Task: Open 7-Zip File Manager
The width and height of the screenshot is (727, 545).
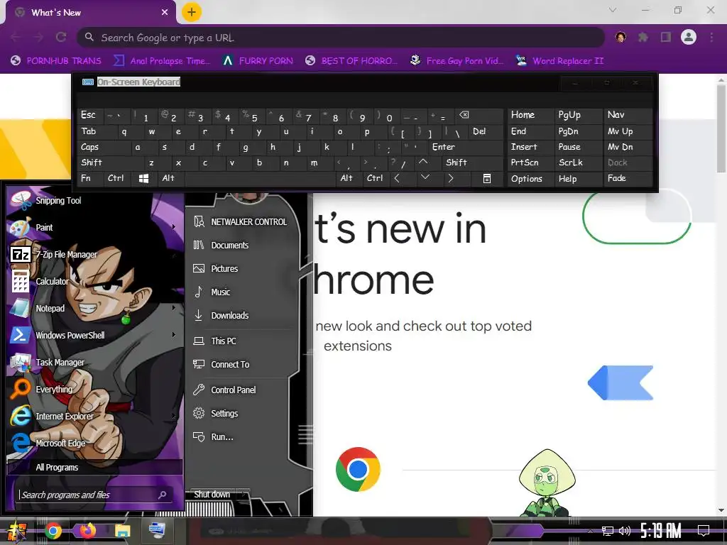Action: click(94, 255)
